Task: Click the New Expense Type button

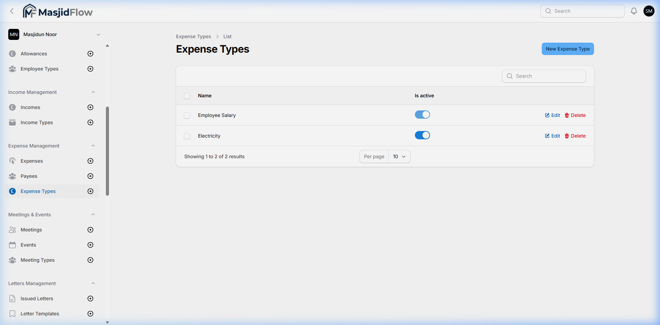Action: point(567,48)
